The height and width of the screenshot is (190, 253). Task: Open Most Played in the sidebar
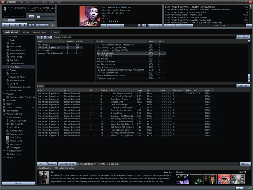15,47
